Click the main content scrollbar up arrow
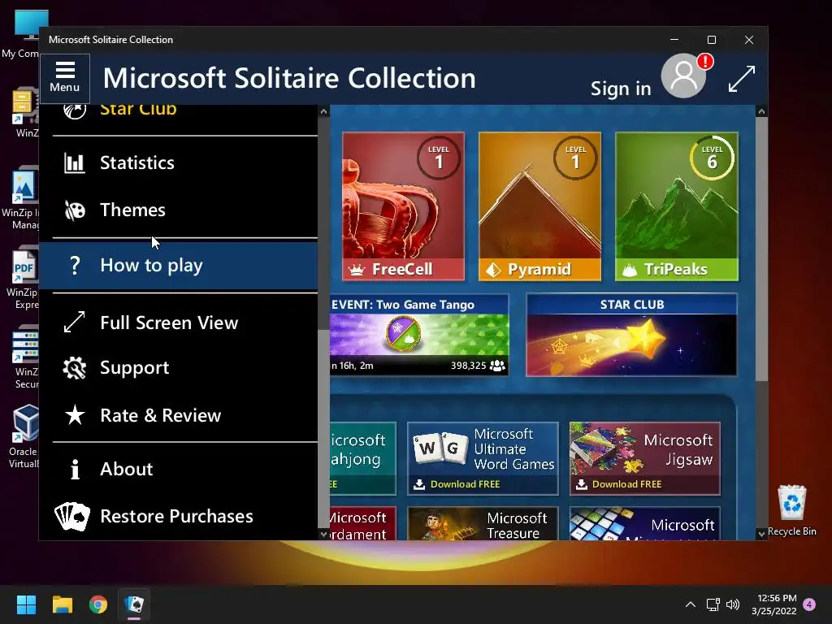 761,110
